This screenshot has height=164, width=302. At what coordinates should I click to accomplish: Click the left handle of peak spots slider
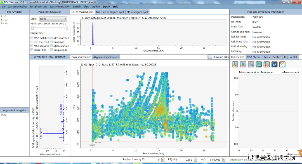click(32, 28)
